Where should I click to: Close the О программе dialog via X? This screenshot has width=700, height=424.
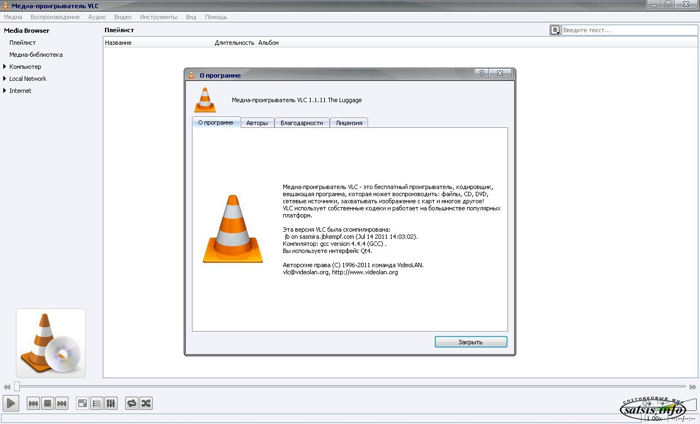(x=500, y=74)
